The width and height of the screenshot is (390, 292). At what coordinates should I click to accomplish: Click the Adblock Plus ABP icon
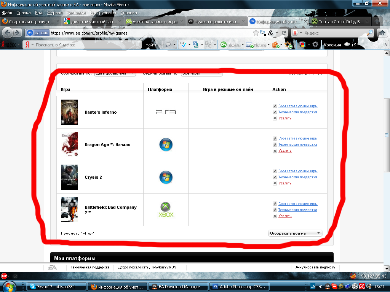(4, 276)
